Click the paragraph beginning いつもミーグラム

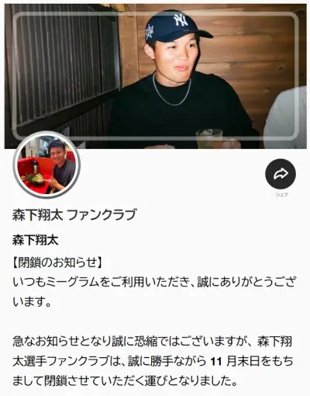point(154,292)
